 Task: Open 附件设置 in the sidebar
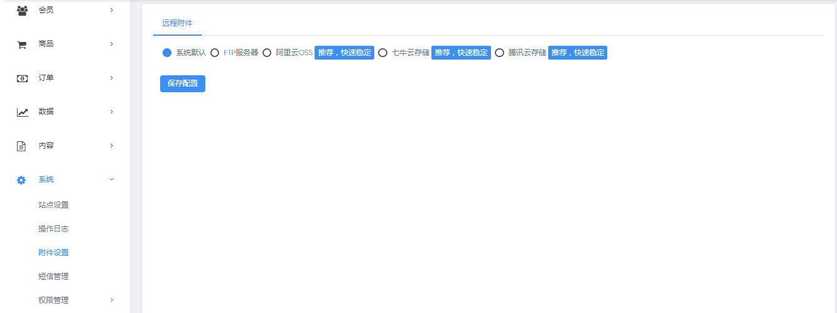click(53, 253)
